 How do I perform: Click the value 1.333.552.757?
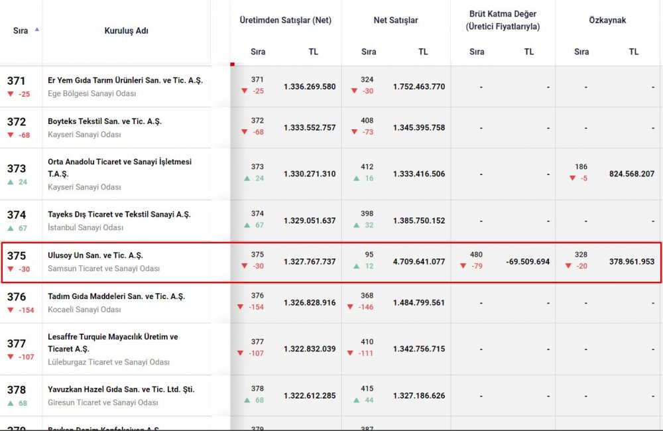pos(310,127)
